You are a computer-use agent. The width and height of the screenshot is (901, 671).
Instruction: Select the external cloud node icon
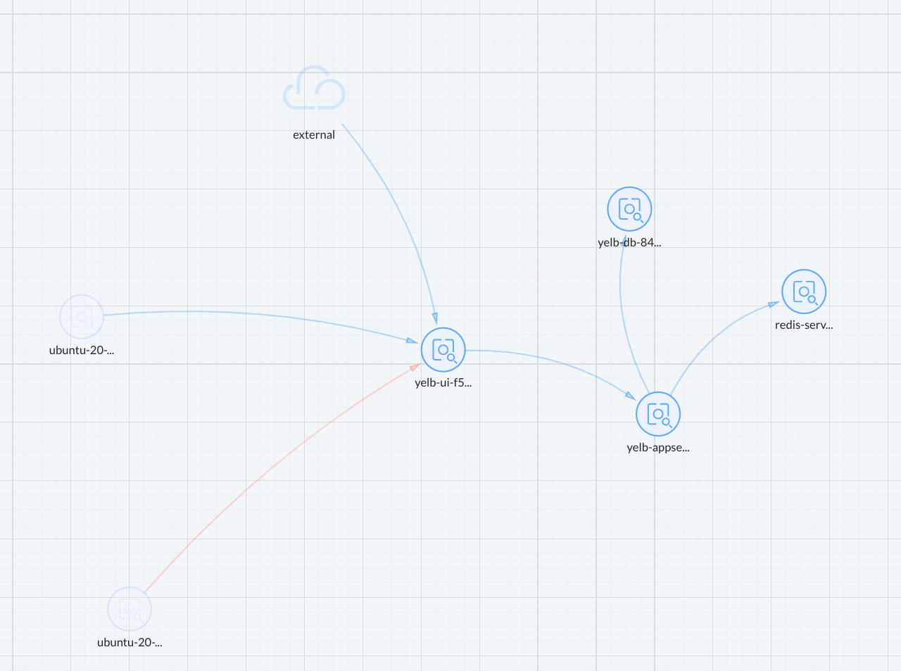[x=314, y=88]
